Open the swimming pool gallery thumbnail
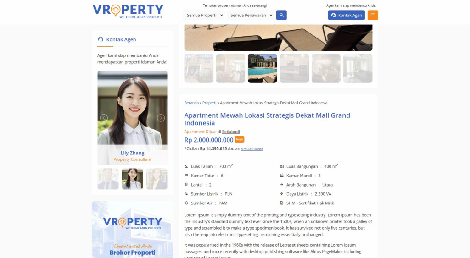The height and width of the screenshot is (258, 470). click(x=262, y=68)
